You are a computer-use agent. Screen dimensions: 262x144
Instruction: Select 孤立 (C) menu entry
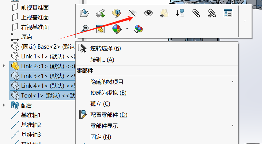click(100, 104)
